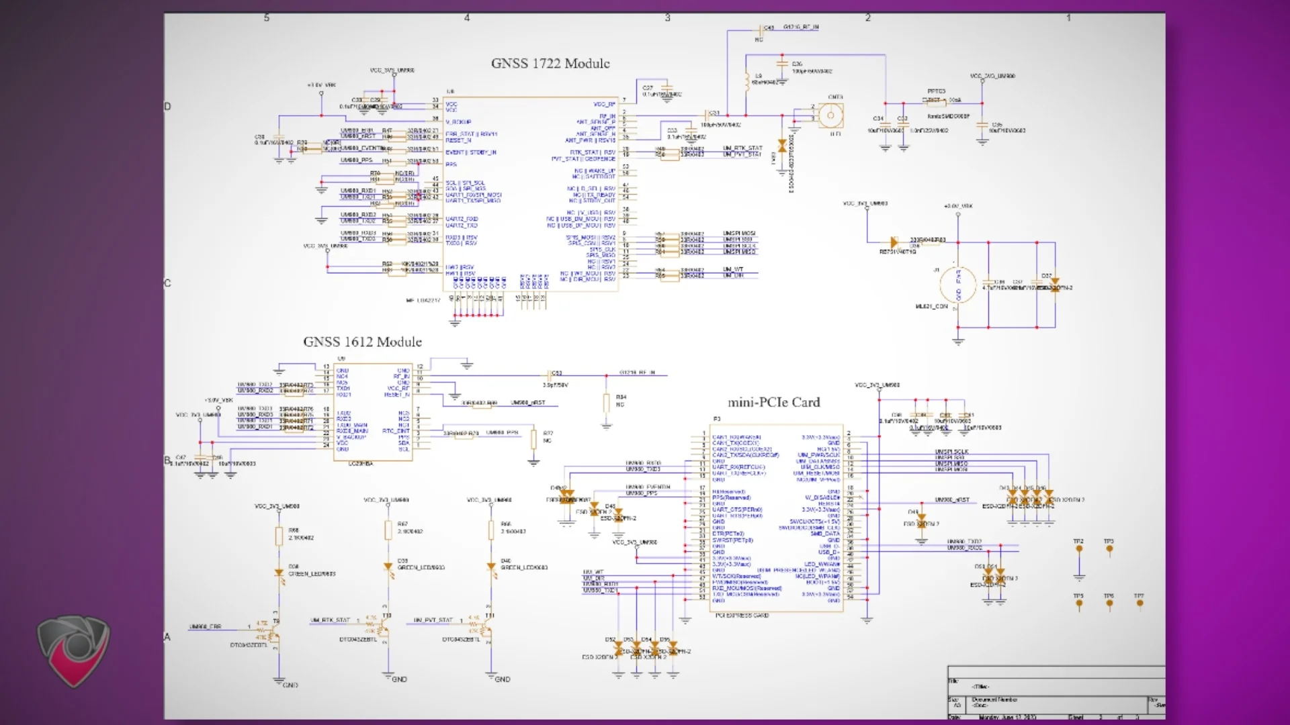Select the CNT3 antenna connector symbol

click(830, 115)
